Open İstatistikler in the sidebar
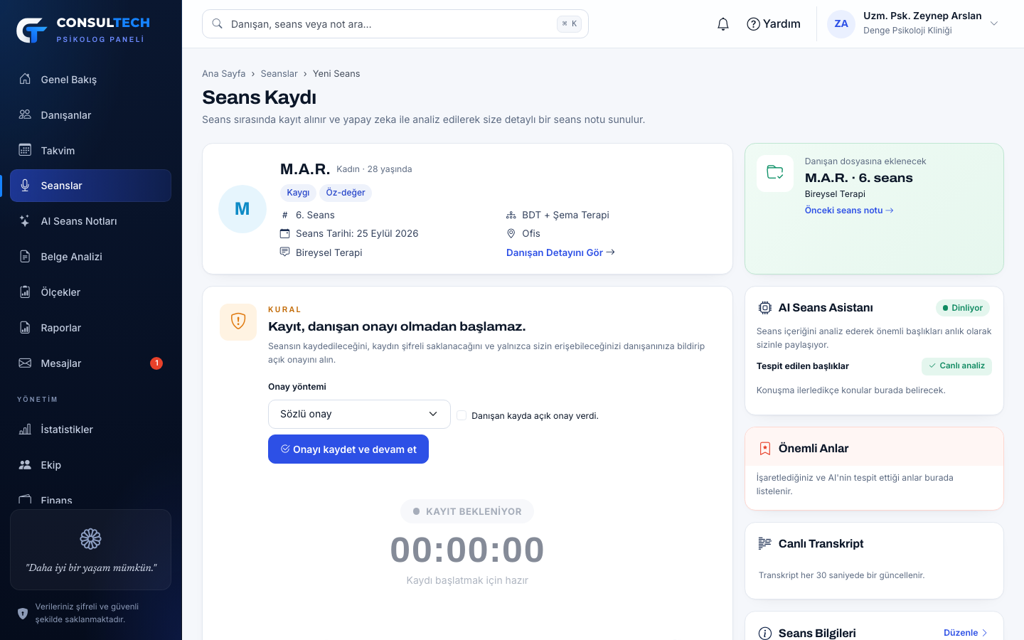The height and width of the screenshot is (640, 1024). [90, 430]
